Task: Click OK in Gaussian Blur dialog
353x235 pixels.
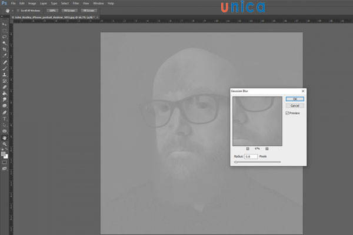Action: point(294,99)
